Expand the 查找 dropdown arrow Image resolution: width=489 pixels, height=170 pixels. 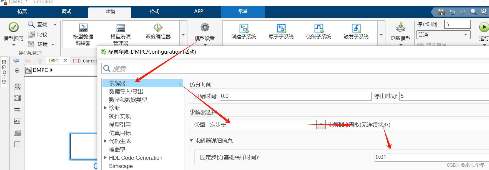[x=55, y=25]
